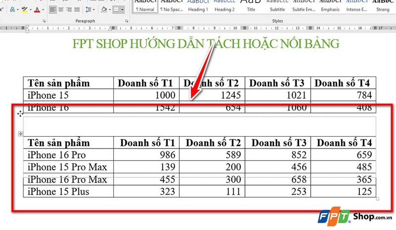Click the Shading paint bucket icon
This screenshot has width=396, height=230.
pyautogui.click(x=104, y=9)
